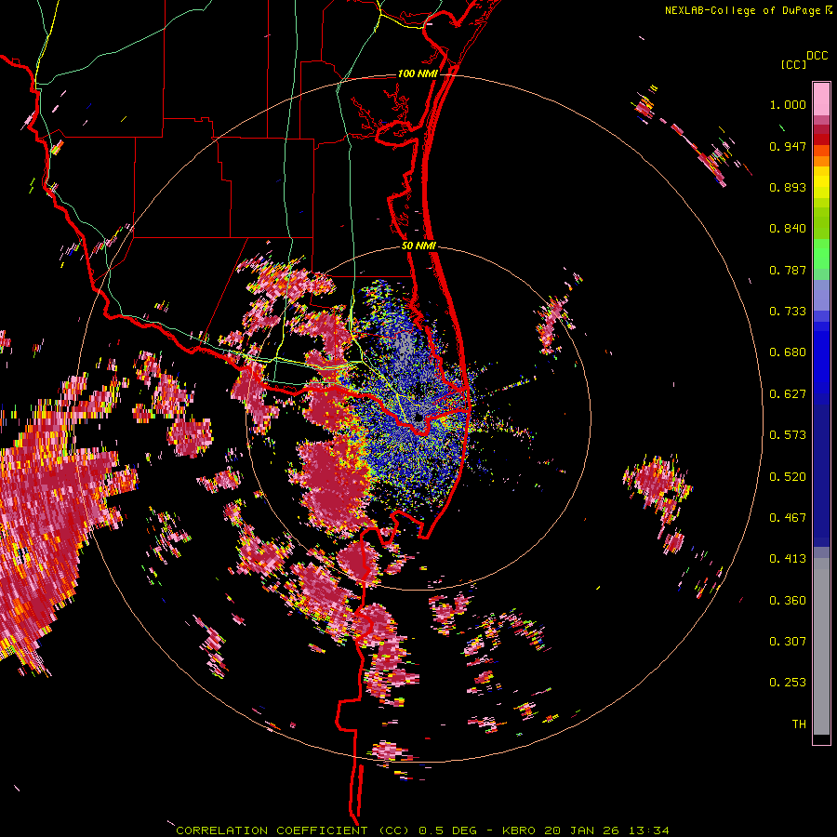Click the 0.680 legend value
This screenshot has width=837, height=837.
pos(788,352)
